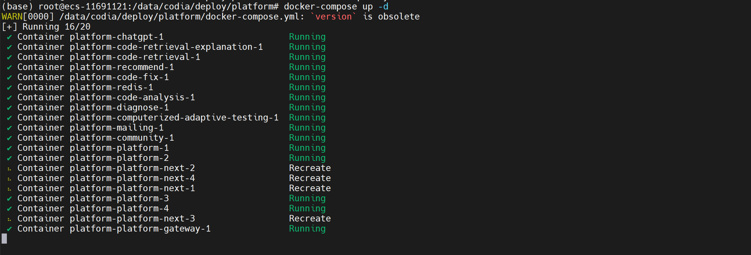751x255 pixels.
Task: Click the platform-computerized-adaptive-testing-1 container name
Action: (x=174, y=118)
